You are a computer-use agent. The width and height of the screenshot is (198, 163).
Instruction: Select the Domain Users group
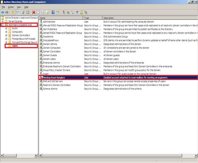(118, 59)
